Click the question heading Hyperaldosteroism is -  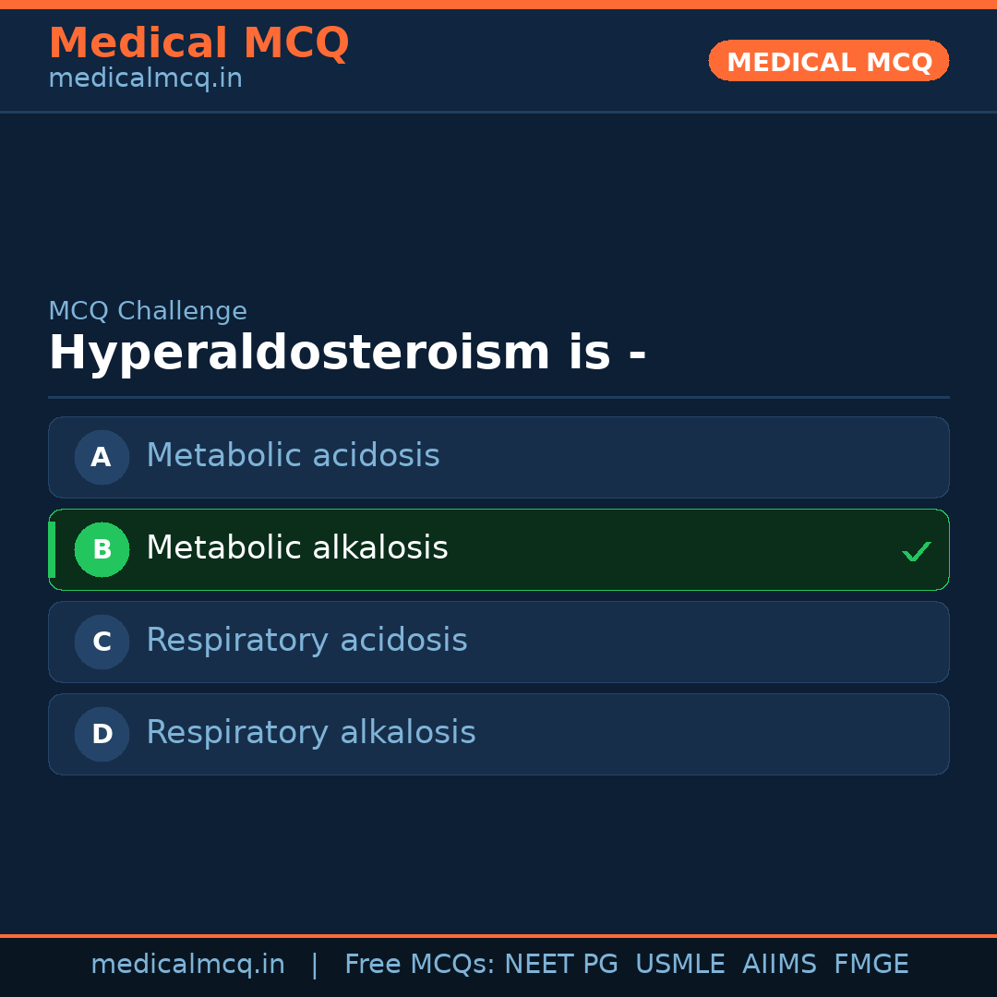347,354
